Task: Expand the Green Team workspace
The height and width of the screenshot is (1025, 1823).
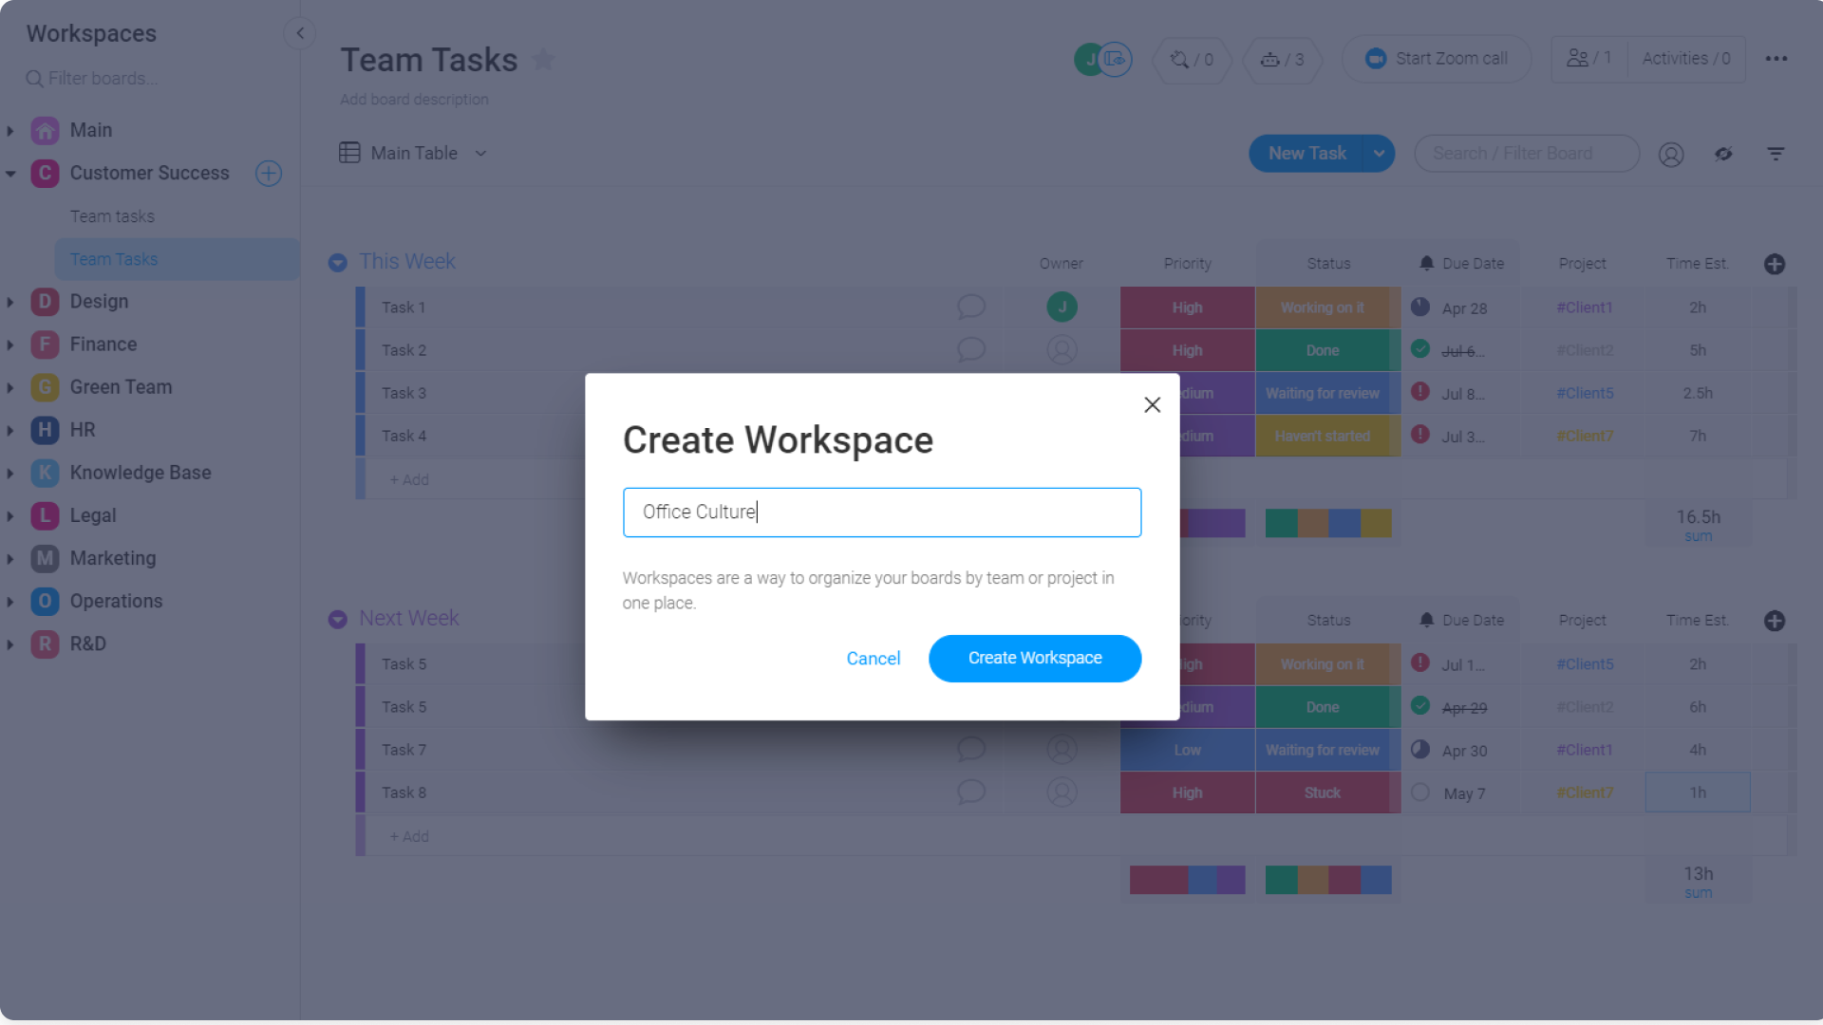Action: click(x=10, y=387)
